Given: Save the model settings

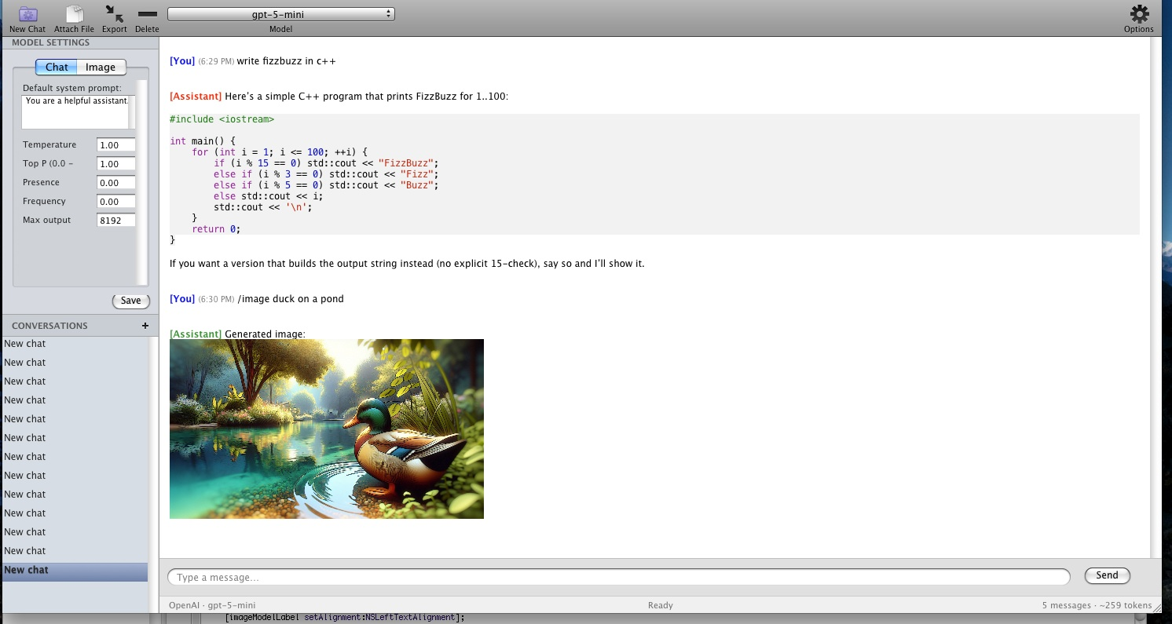Looking at the screenshot, I should tap(130, 301).
